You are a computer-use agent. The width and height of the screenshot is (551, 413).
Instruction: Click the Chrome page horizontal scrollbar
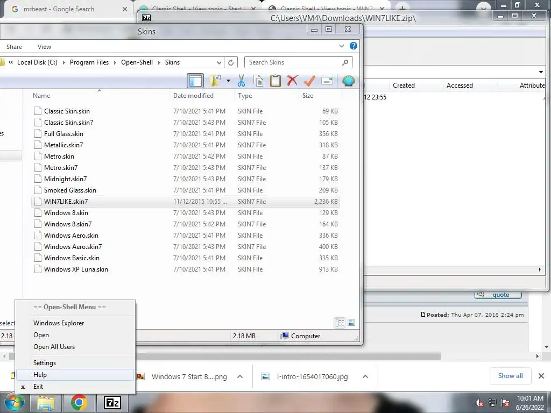[225, 356]
